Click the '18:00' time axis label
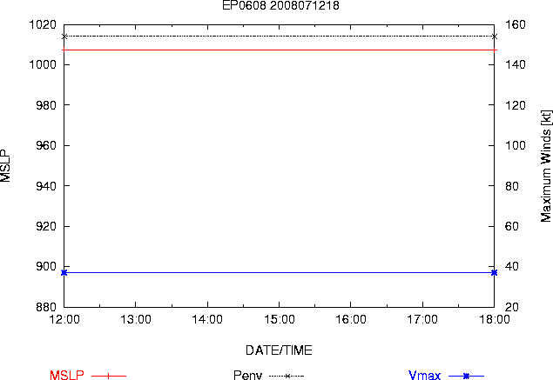Image resolution: width=553 pixels, height=380 pixels. pos(494,319)
